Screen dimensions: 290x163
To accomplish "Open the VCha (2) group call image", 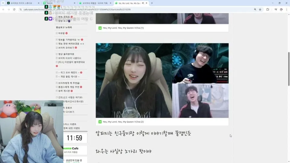I will point(162,81).
